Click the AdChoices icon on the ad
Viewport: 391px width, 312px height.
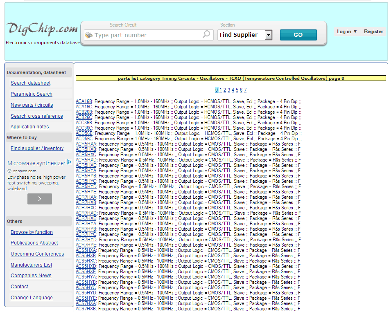[69, 162]
